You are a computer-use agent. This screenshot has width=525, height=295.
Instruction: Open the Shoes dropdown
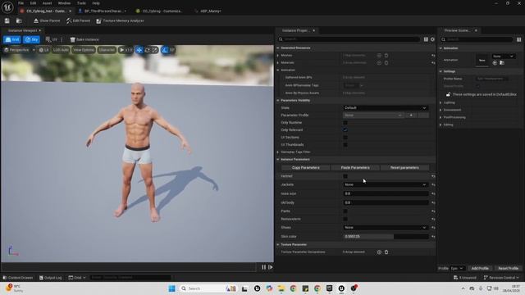[x=386, y=228]
